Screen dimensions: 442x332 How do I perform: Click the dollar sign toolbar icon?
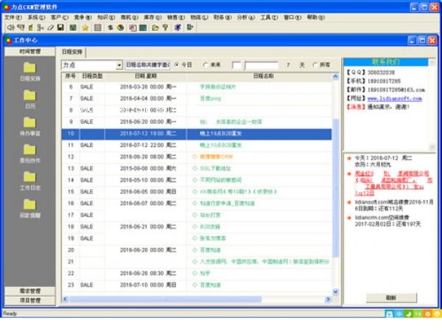tap(110, 27)
